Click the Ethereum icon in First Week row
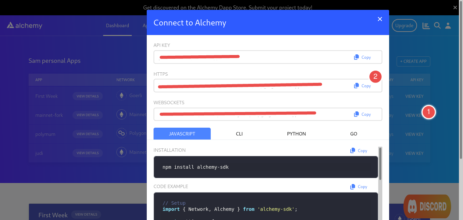Viewport: 463px width, 220px height. pos(121,96)
